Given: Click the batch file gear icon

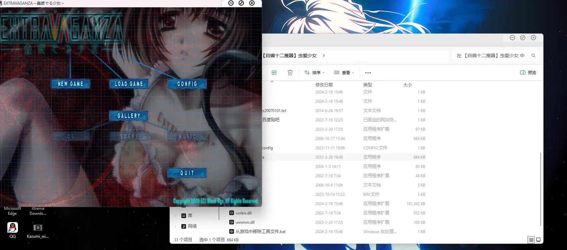Looking at the screenshot, I should (x=232, y=231).
